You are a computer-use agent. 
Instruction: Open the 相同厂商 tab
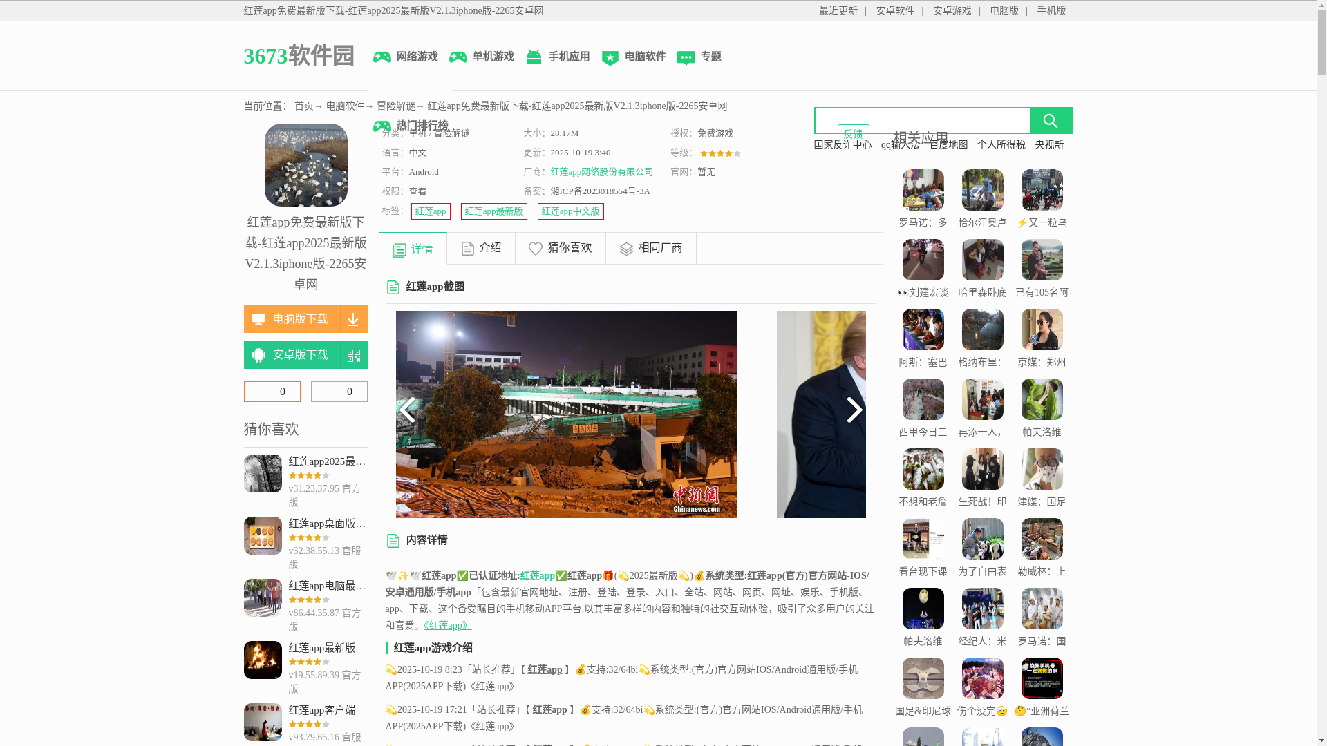[x=650, y=248]
